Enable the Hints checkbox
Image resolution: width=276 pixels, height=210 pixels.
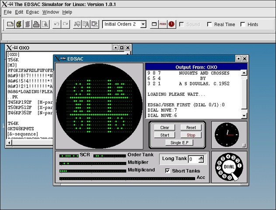pos(243,24)
